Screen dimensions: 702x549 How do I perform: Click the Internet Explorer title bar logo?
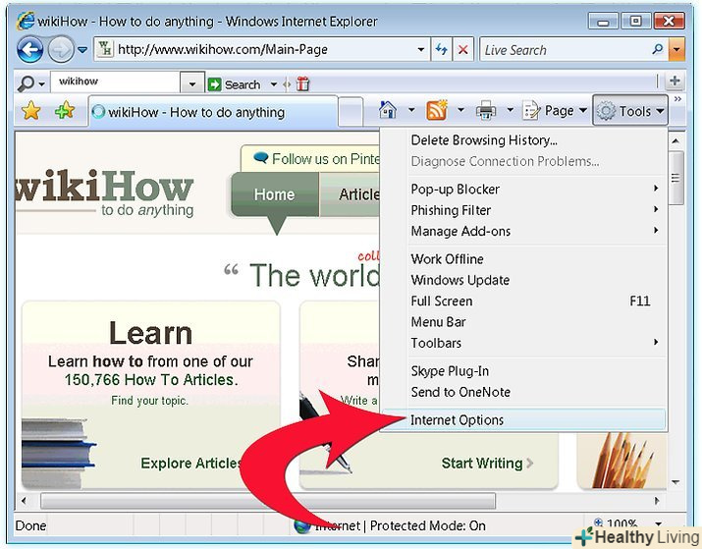[26, 21]
